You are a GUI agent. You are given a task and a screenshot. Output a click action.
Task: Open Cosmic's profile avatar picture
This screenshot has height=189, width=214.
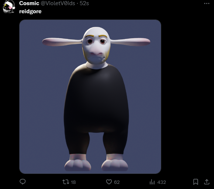coord(9,7)
